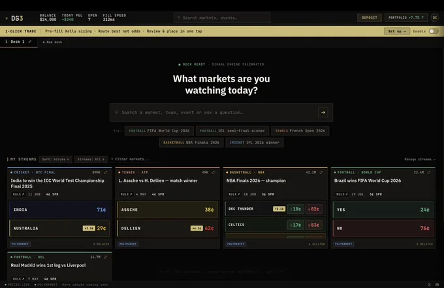Image resolution: width=444 pixels, height=288 pixels.
Task: Open 'NBA Finals 2026 — champion' title
Action: 256,180
